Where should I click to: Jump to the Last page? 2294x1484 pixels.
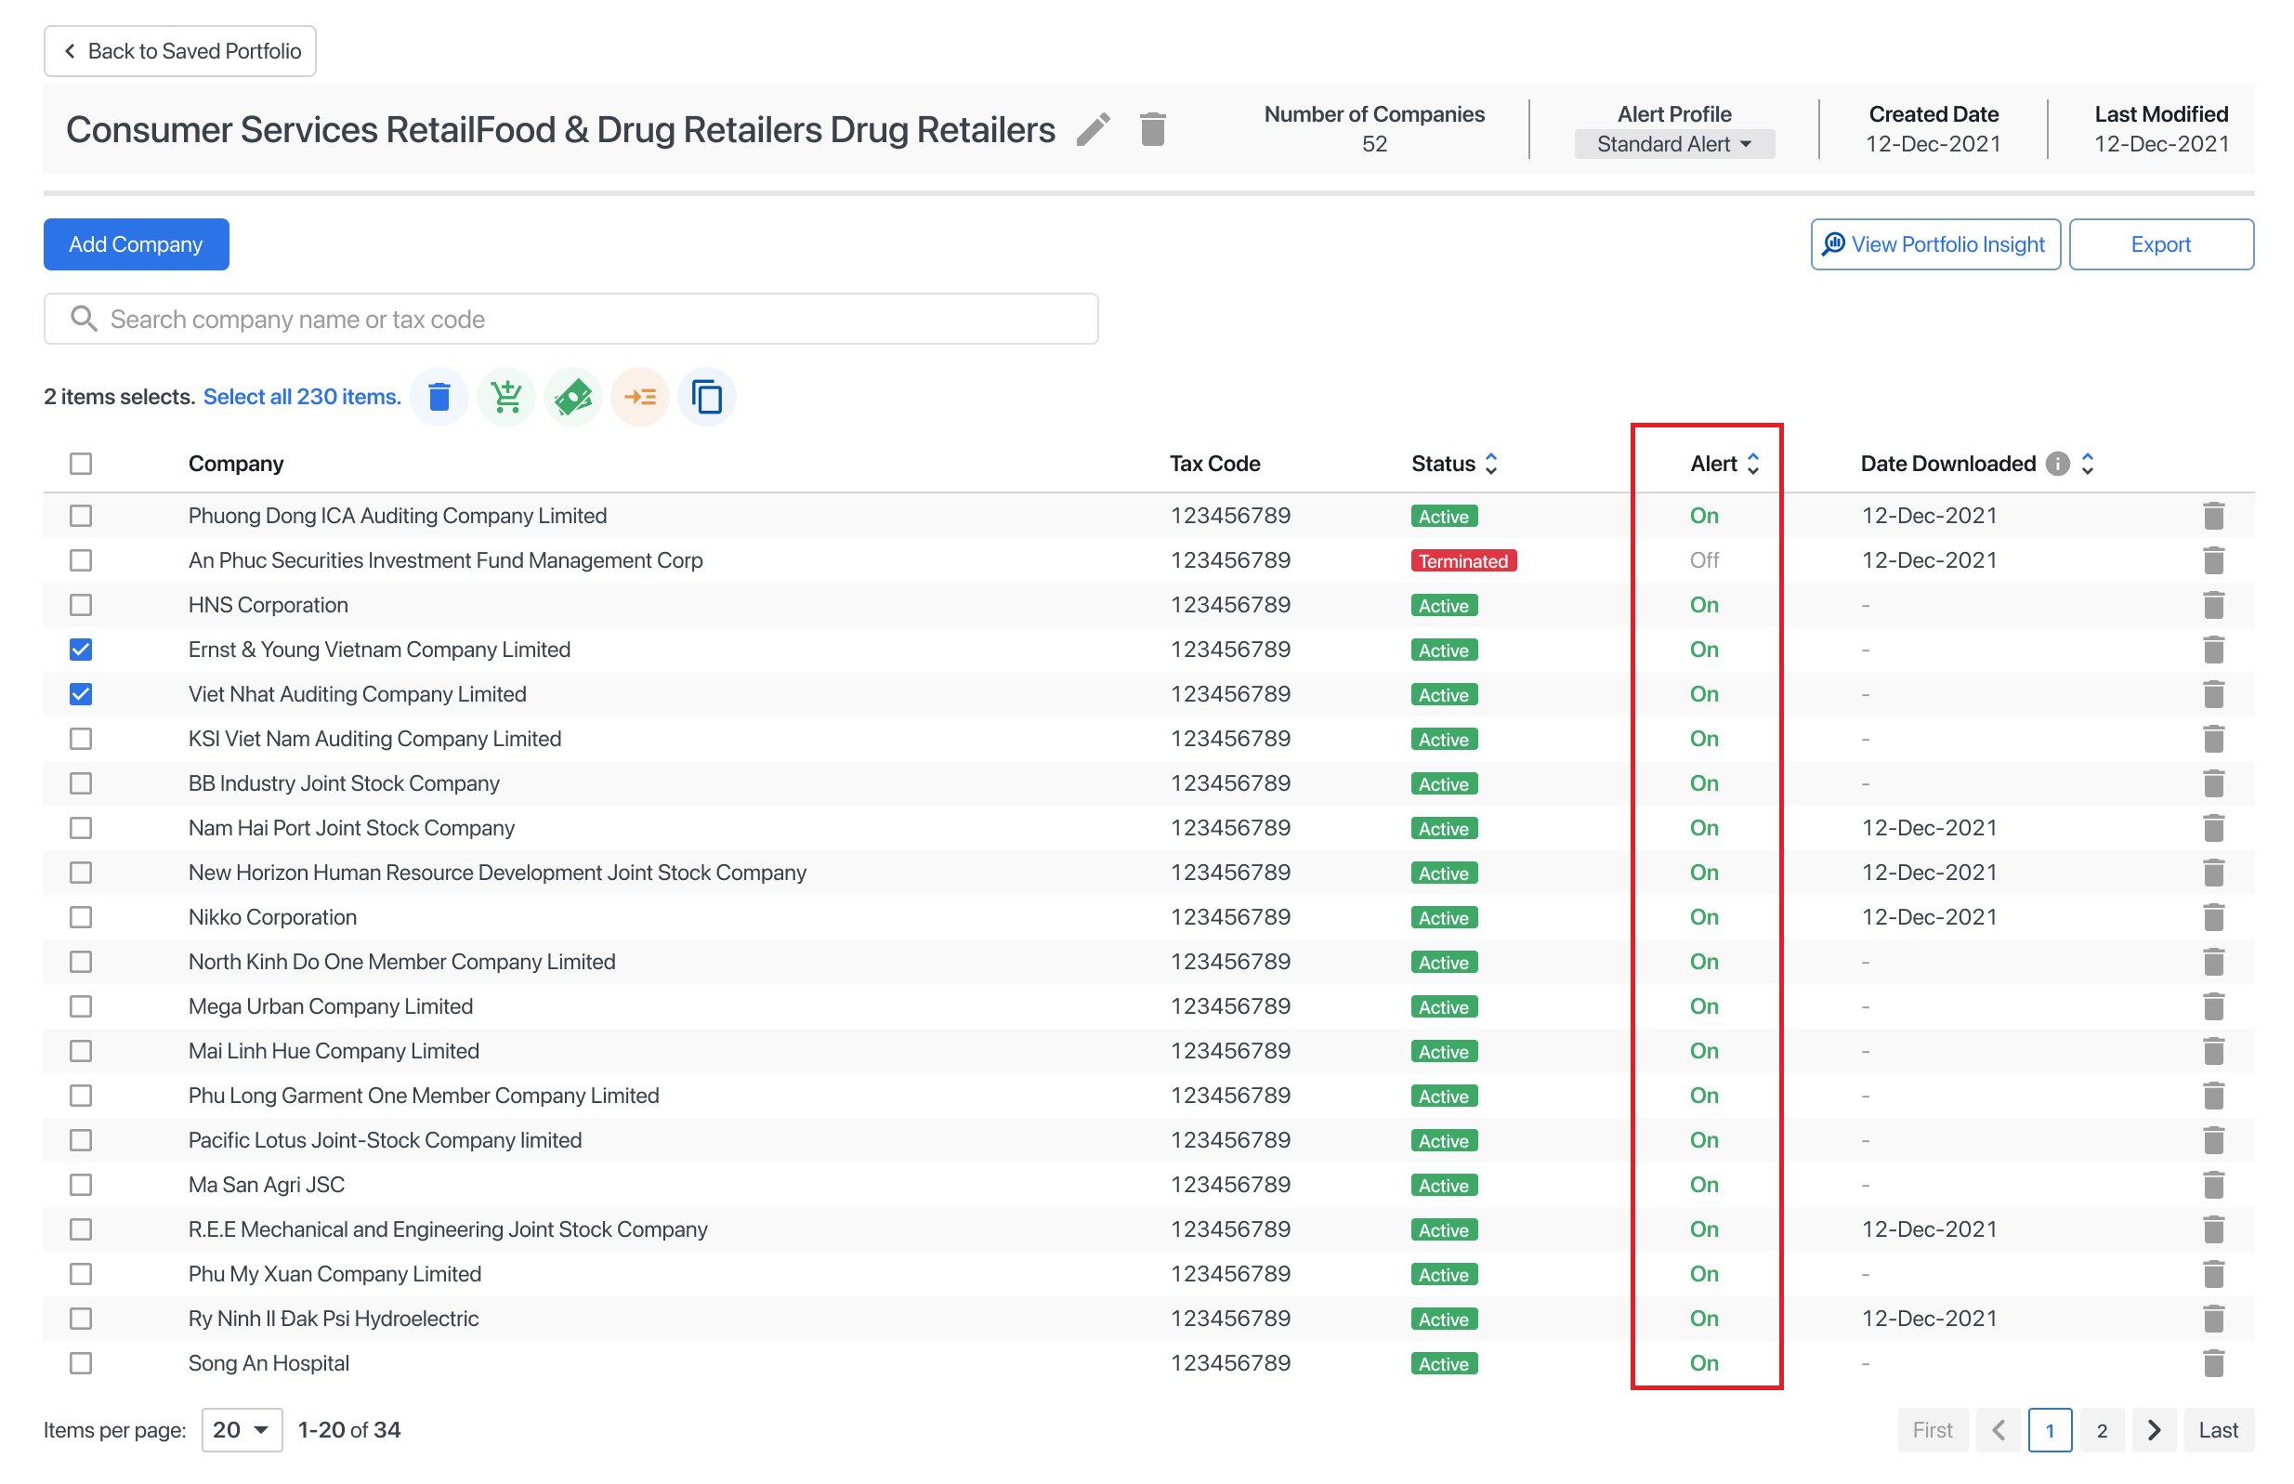(x=2217, y=1429)
